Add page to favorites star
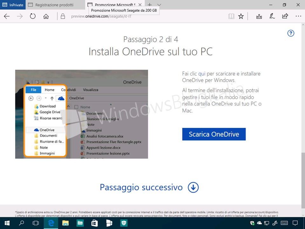Viewport: 305px width, 229px height. [241, 16]
